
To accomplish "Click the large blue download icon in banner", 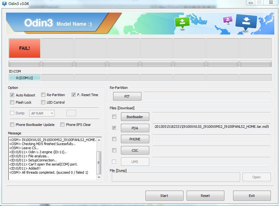I will point(246,22).
